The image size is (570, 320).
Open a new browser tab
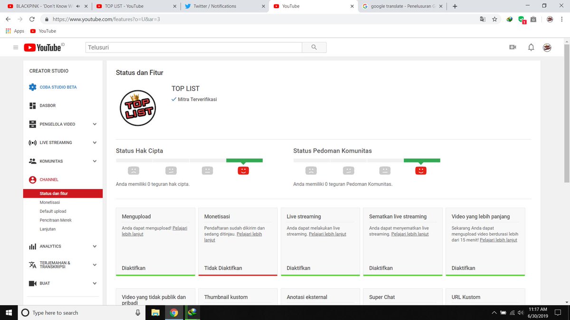[x=455, y=6]
